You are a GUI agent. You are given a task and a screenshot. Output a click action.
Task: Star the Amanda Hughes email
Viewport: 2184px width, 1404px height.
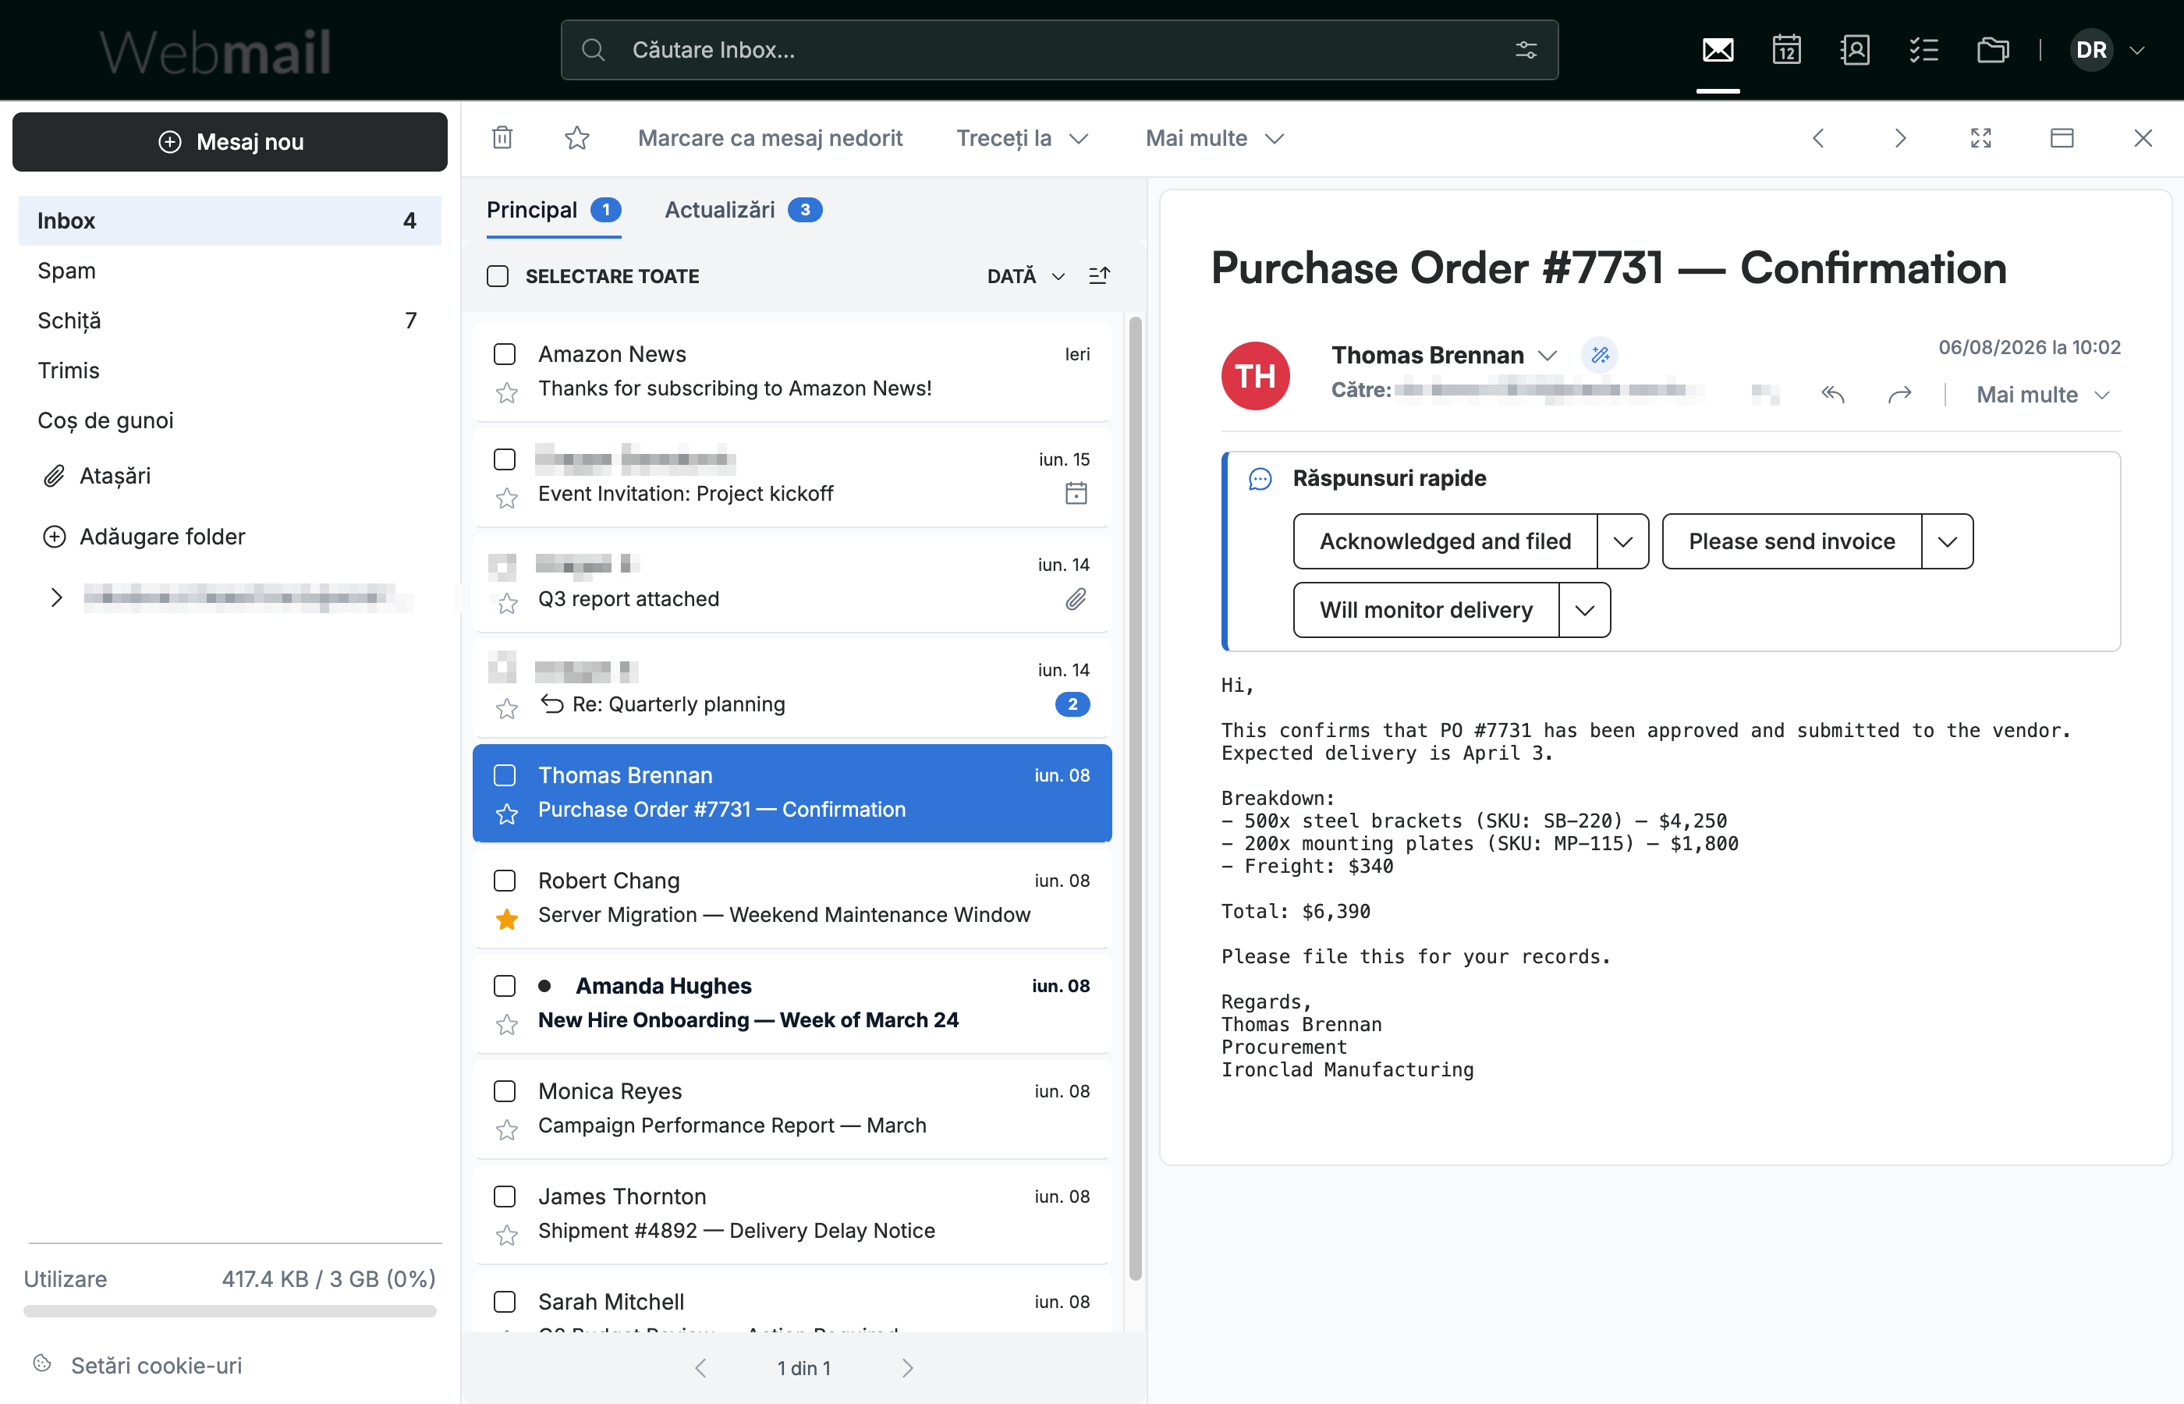(x=507, y=1025)
